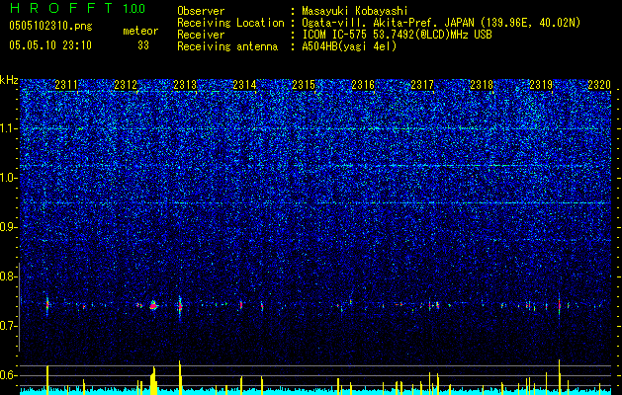Click the 2312 time marker
The width and height of the screenshot is (622, 395).
126,85
